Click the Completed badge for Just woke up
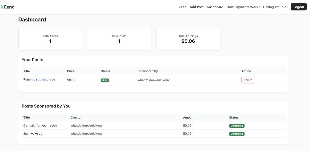 click(237, 133)
